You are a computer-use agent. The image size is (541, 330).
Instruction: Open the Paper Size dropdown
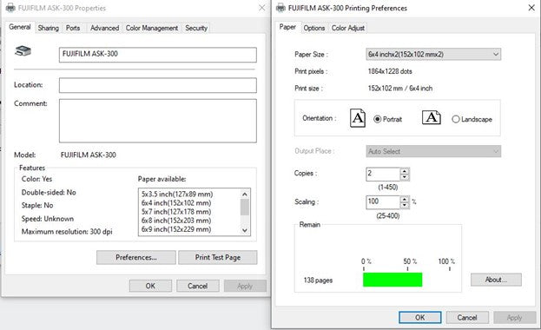433,54
